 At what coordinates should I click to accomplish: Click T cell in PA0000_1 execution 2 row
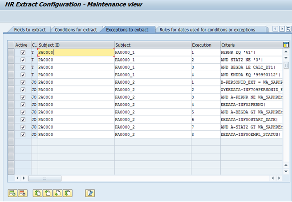coord(34,60)
